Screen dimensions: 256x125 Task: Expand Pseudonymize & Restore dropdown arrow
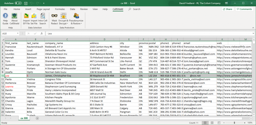(81, 24)
